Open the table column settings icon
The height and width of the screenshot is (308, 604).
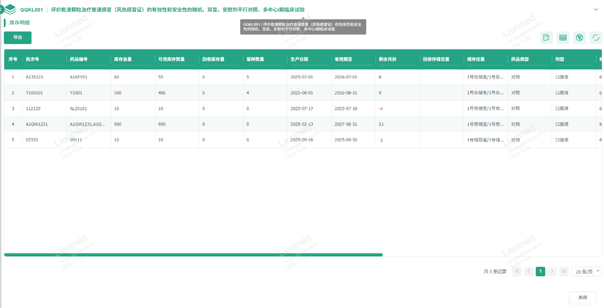563,38
